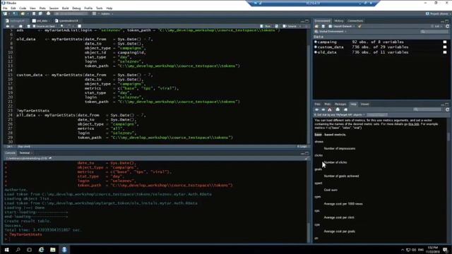Screen dimensions: 452x254
Task: Click the Show in new window icon in Help pane
Action: (345, 109)
